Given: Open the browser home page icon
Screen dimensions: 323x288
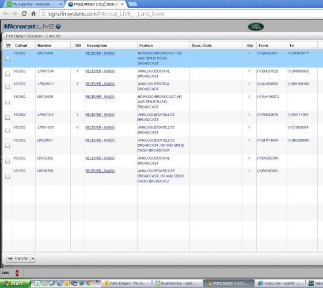Looking at the screenshot, I should click(33, 14).
